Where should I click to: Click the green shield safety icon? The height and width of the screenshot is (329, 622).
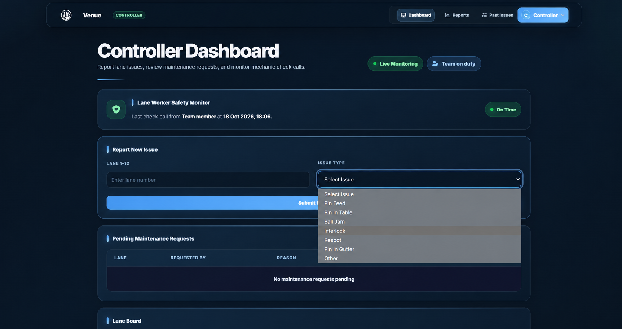pos(116,109)
